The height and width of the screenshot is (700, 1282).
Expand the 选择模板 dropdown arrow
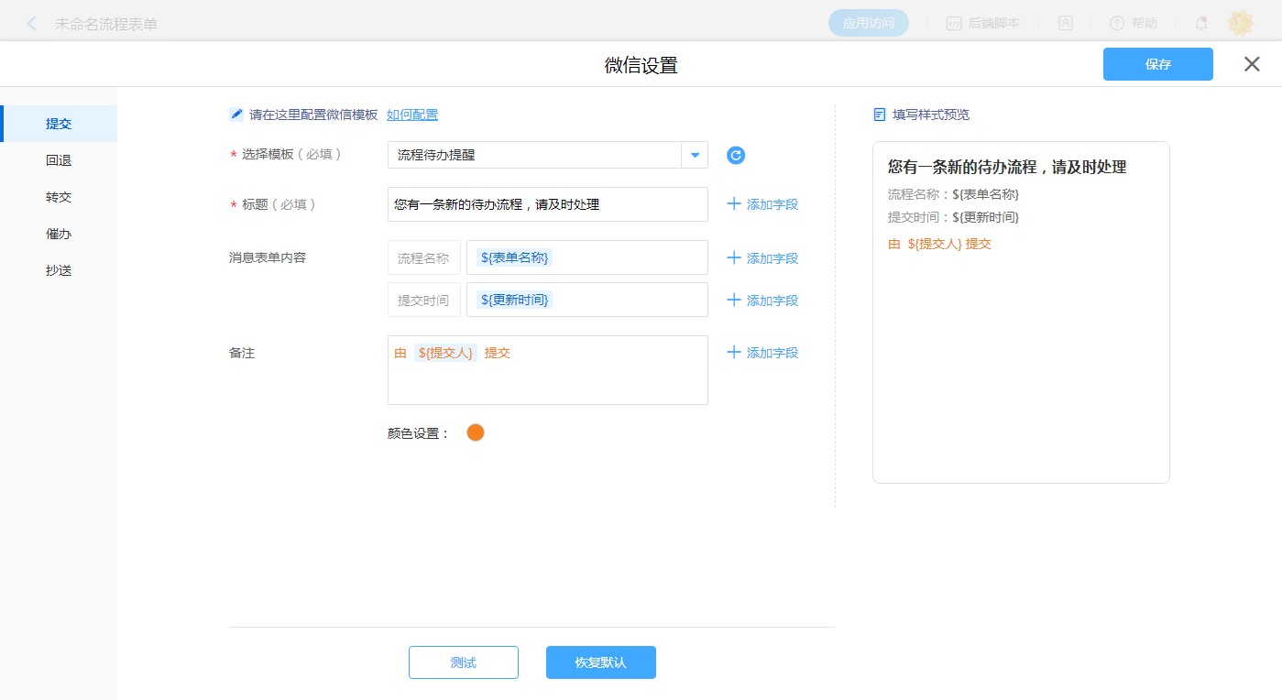695,155
